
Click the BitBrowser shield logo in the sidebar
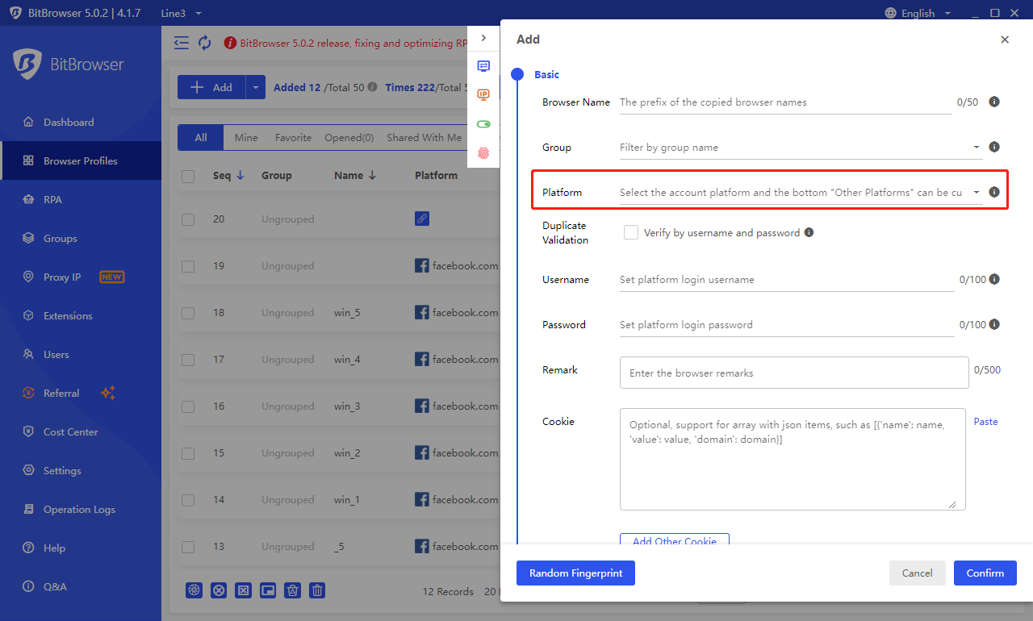point(27,65)
